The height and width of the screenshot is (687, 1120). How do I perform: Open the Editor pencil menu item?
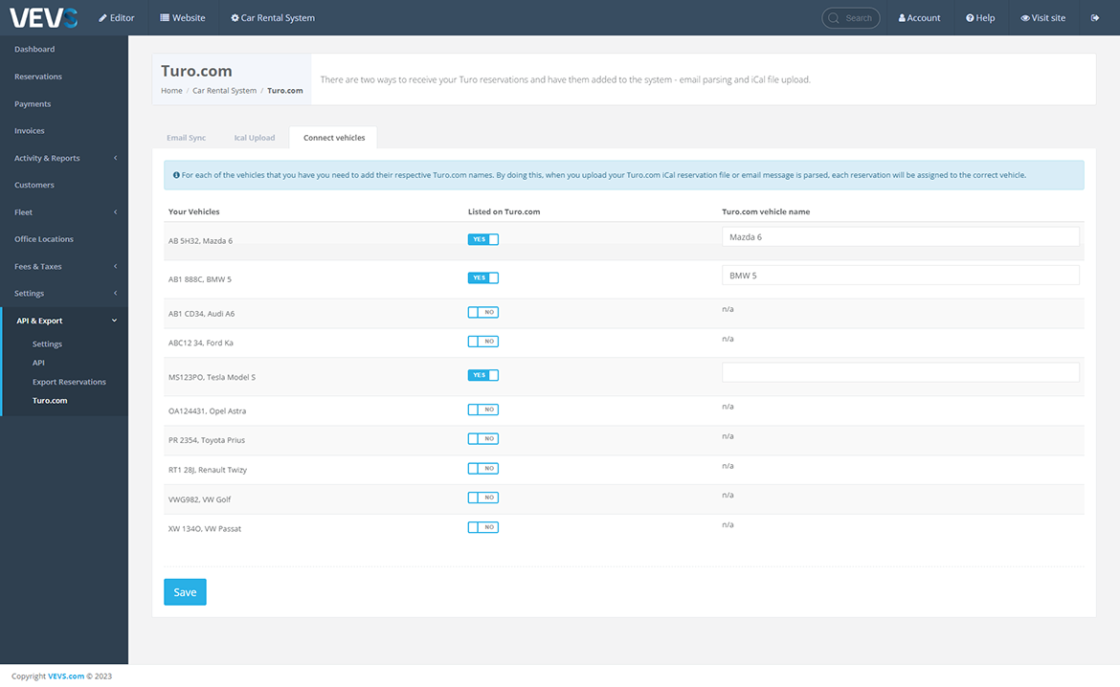[117, 18]
